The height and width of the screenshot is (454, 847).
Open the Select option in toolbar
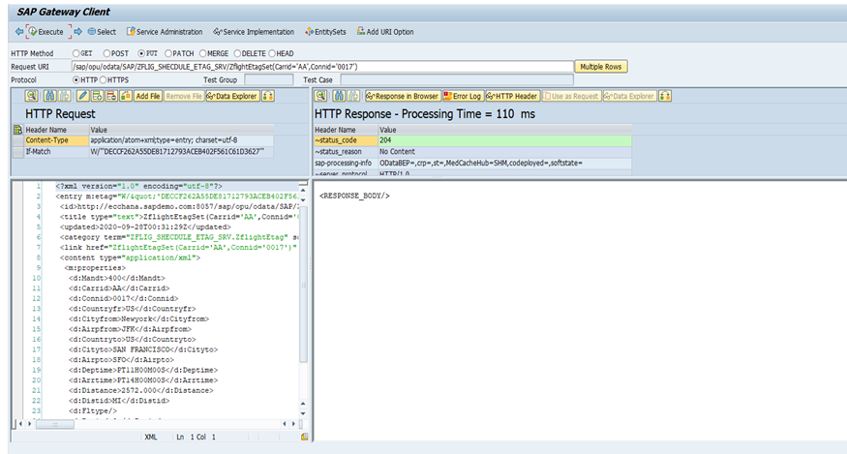(102, 32)
